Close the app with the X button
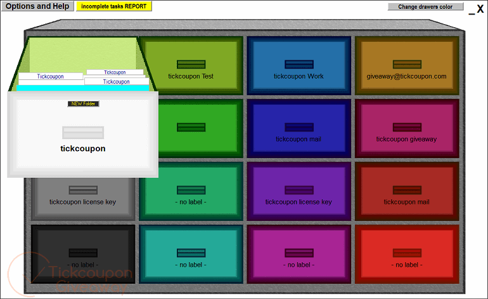 click(x=480, y=9)
